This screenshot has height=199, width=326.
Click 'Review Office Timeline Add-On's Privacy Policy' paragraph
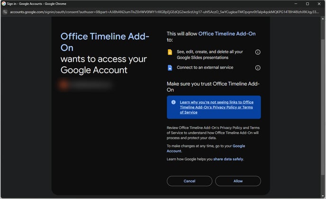213,133
